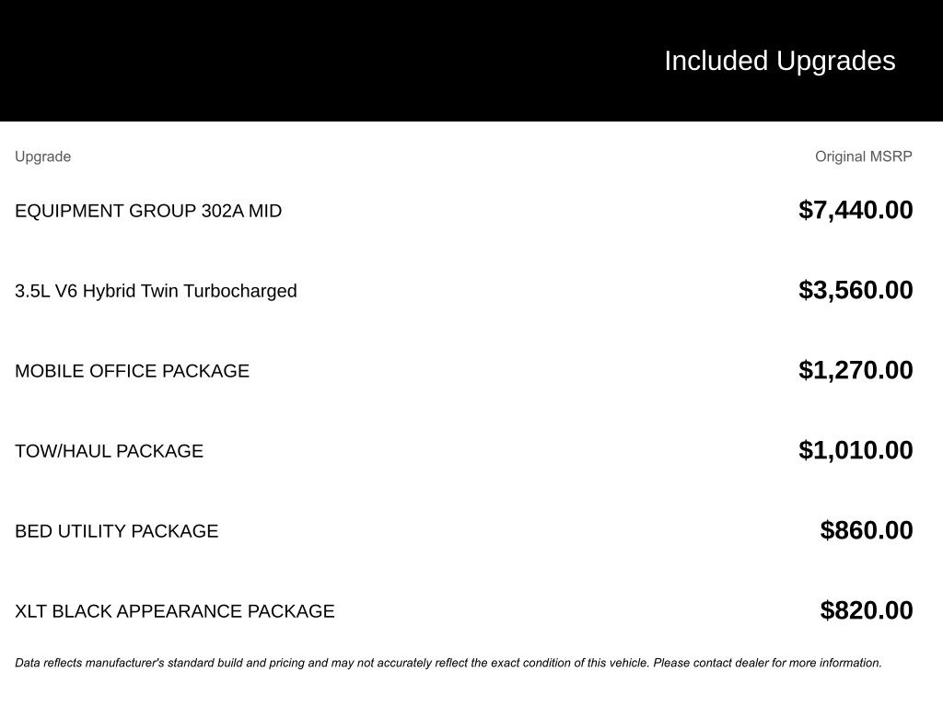Click the 'Included Upgrades' heading text
The image size is (943, 707).
[779, 61]
